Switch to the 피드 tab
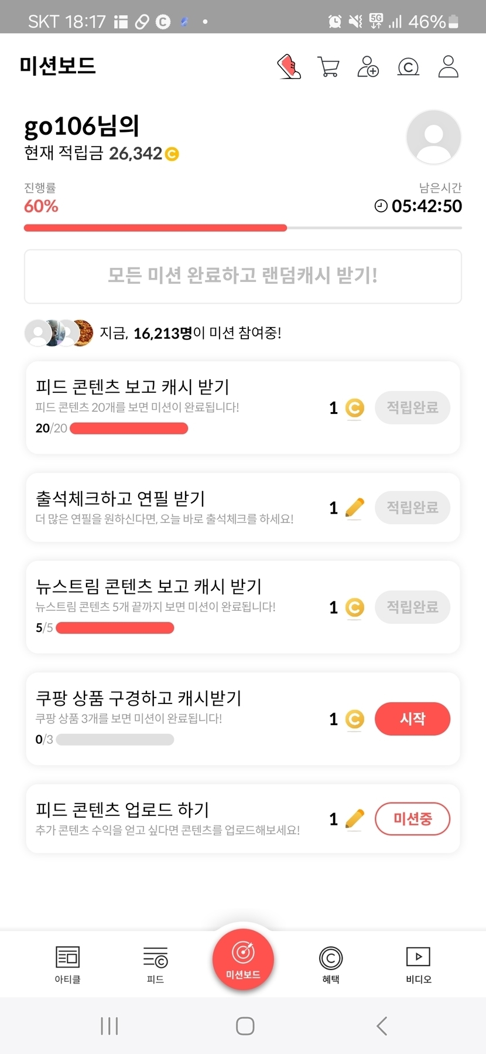Screen dimensions: 486x1054 [155, 964]
